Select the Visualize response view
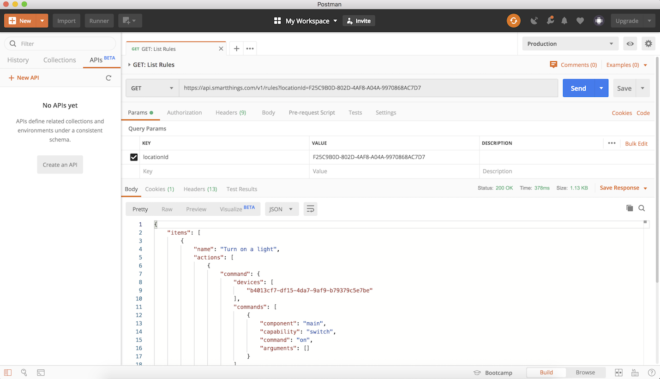Screen dimensions: 660x379 point(237,209)
